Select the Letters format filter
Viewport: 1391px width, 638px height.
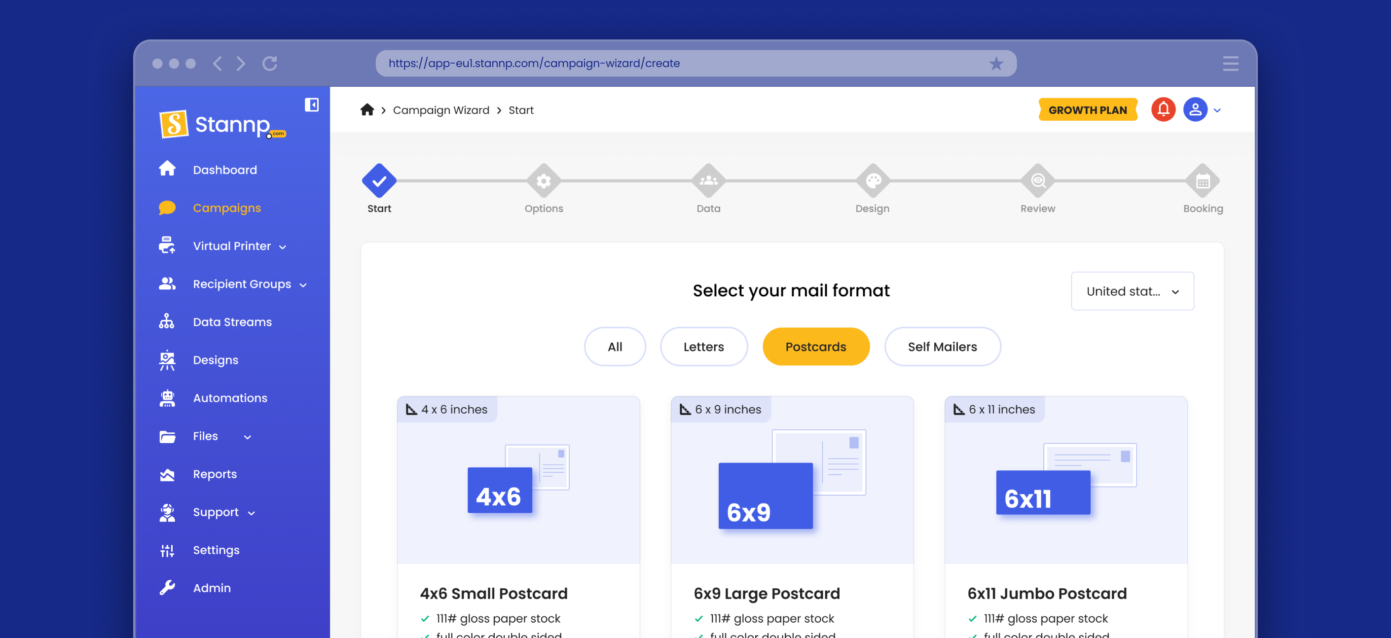pos(703,347)
